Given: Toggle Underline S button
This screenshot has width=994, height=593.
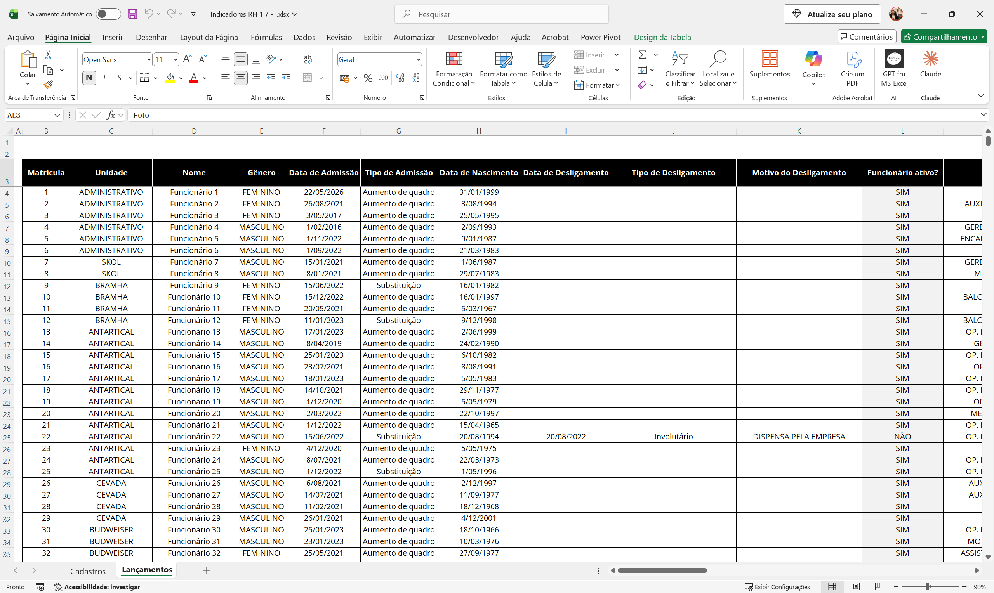Looking at the screenshot, I should (120, 78).
